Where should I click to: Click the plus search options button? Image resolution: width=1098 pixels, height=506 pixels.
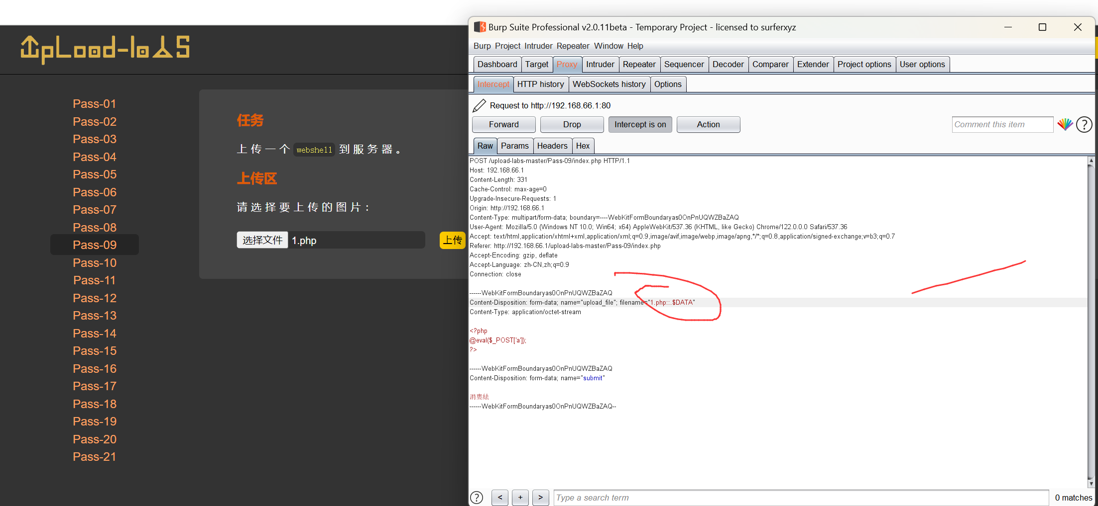[520, 498]
